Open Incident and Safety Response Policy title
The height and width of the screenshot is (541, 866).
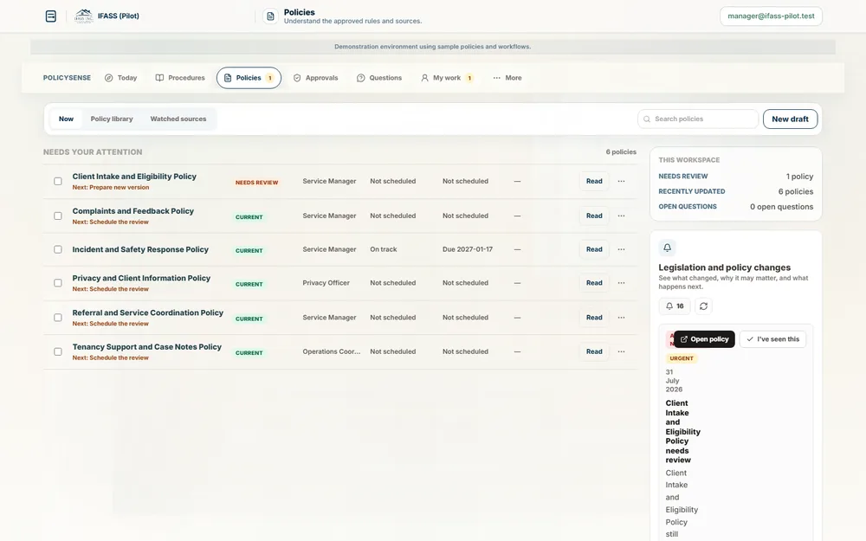pyautogui.click(x=140, y=249)
